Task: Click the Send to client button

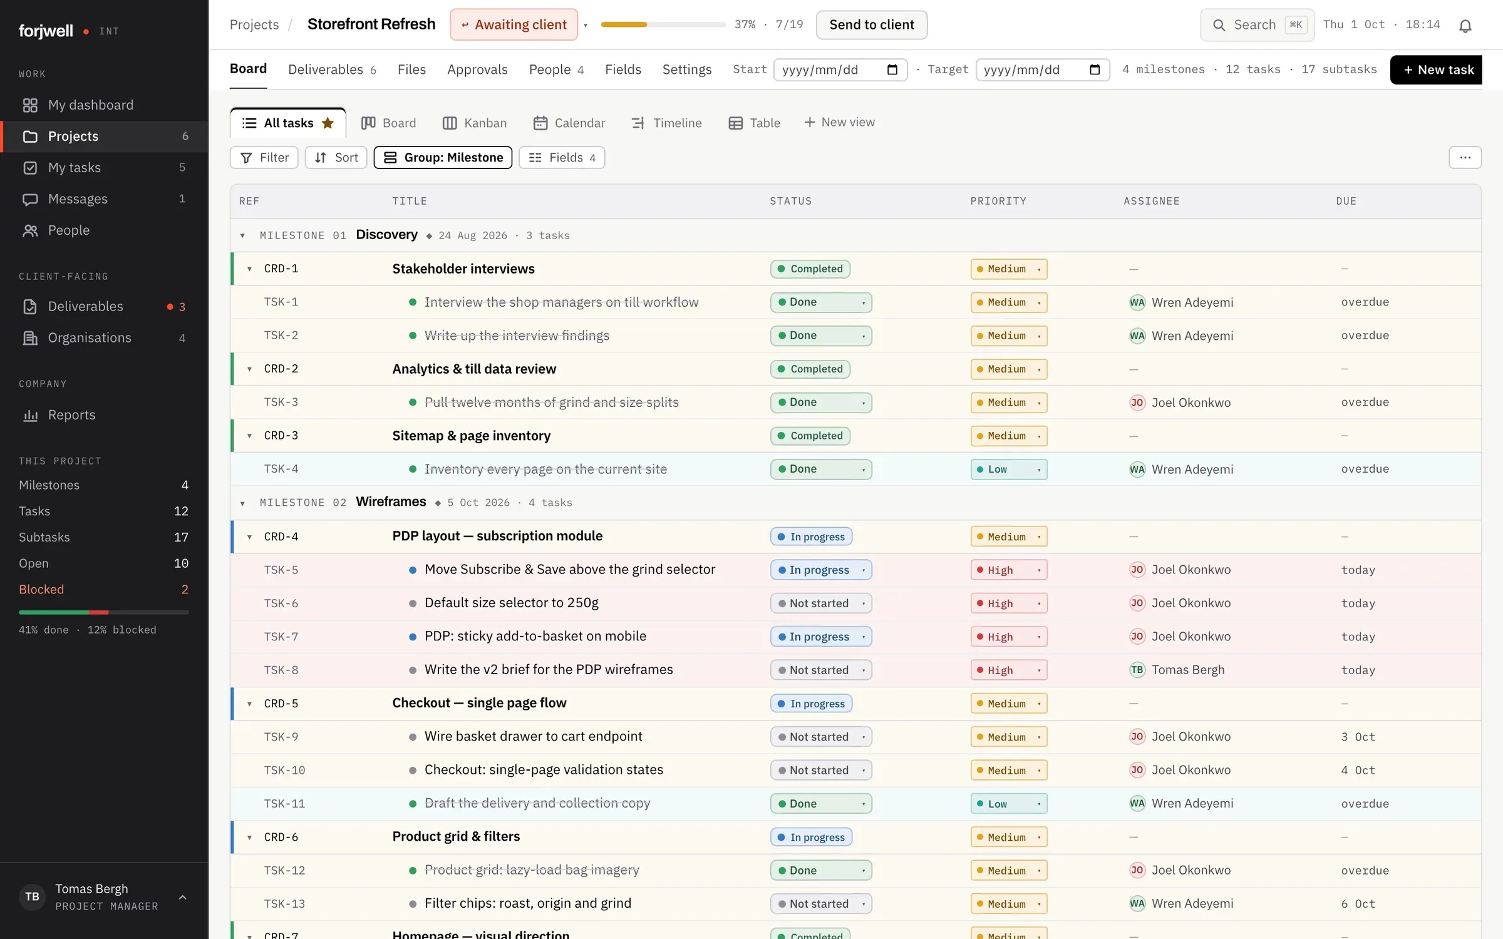Action: (872, 25)
